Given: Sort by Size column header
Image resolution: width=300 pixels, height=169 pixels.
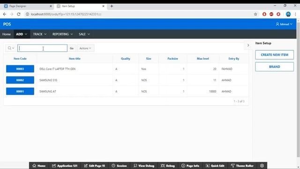Looking at the screenshot, I should pos(149,59).
